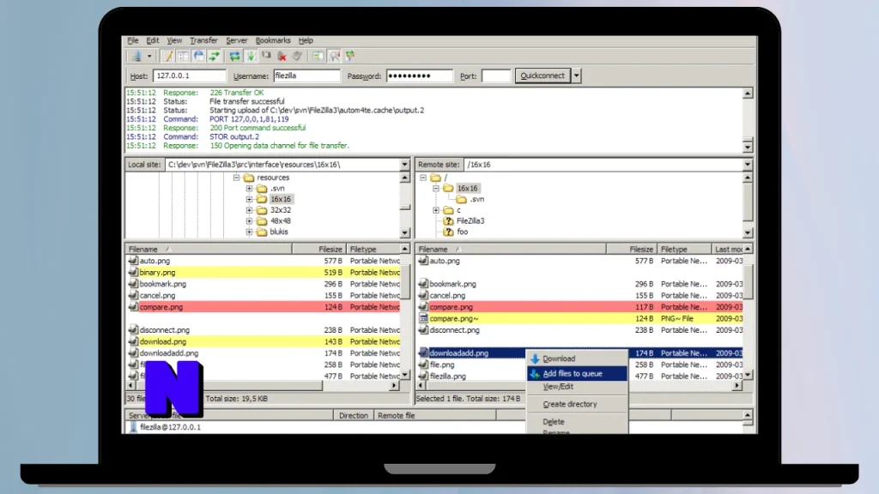The height and width of the screenshot is (494, 879).
Task: Click the Quickconnect button
Action: click(x=543, y=75)
